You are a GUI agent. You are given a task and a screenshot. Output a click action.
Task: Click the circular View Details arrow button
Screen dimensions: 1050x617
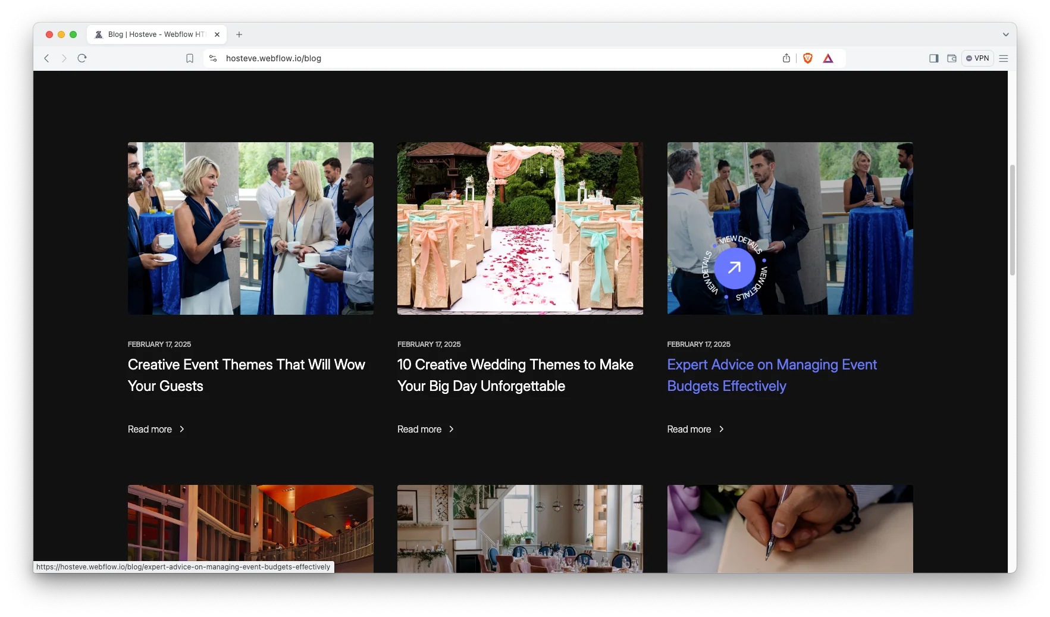(735, 268)
